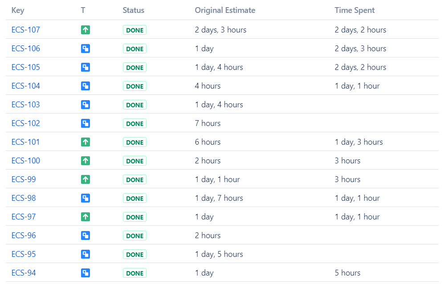Click the subtask type icon for ECS-106
The image size is (444, 284).
point(86,49)
